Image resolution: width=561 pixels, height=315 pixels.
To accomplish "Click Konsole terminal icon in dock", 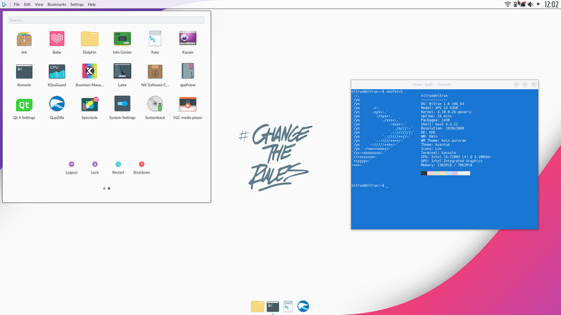I will 273,307.
